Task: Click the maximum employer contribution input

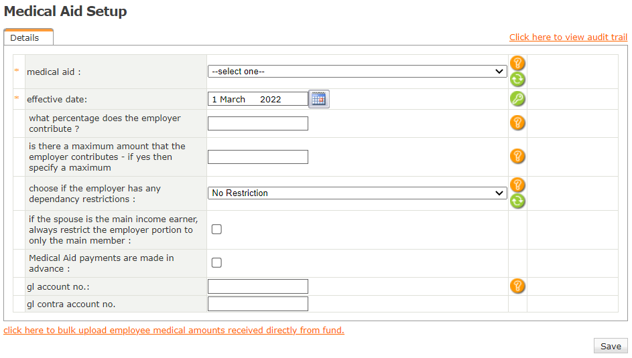Action: pyautogui.click(x=258, y=157)
